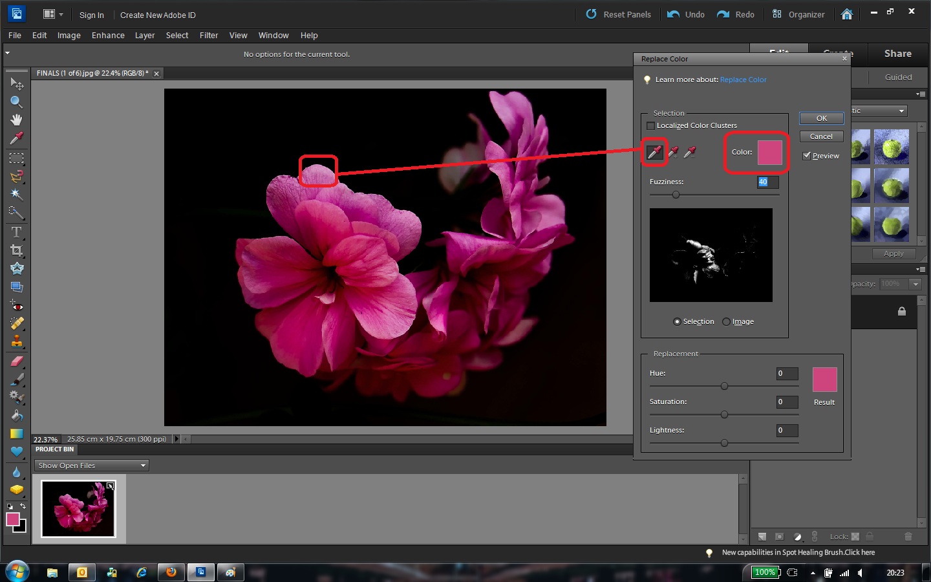Choose the Horizontal Type tool
Image resolution: width=931 pixels, height=582 pixels.
click(16, 232)
